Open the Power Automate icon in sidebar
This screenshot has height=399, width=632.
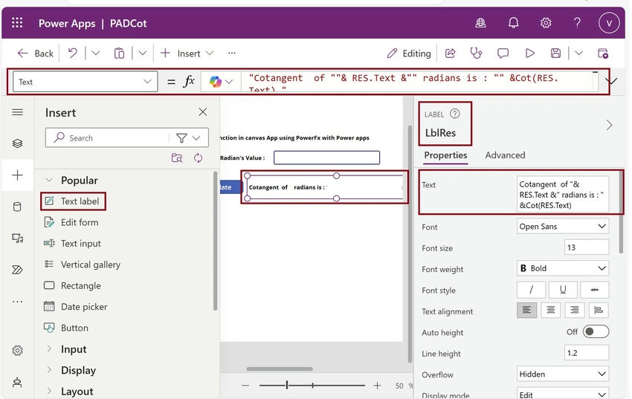click(17, 270)
